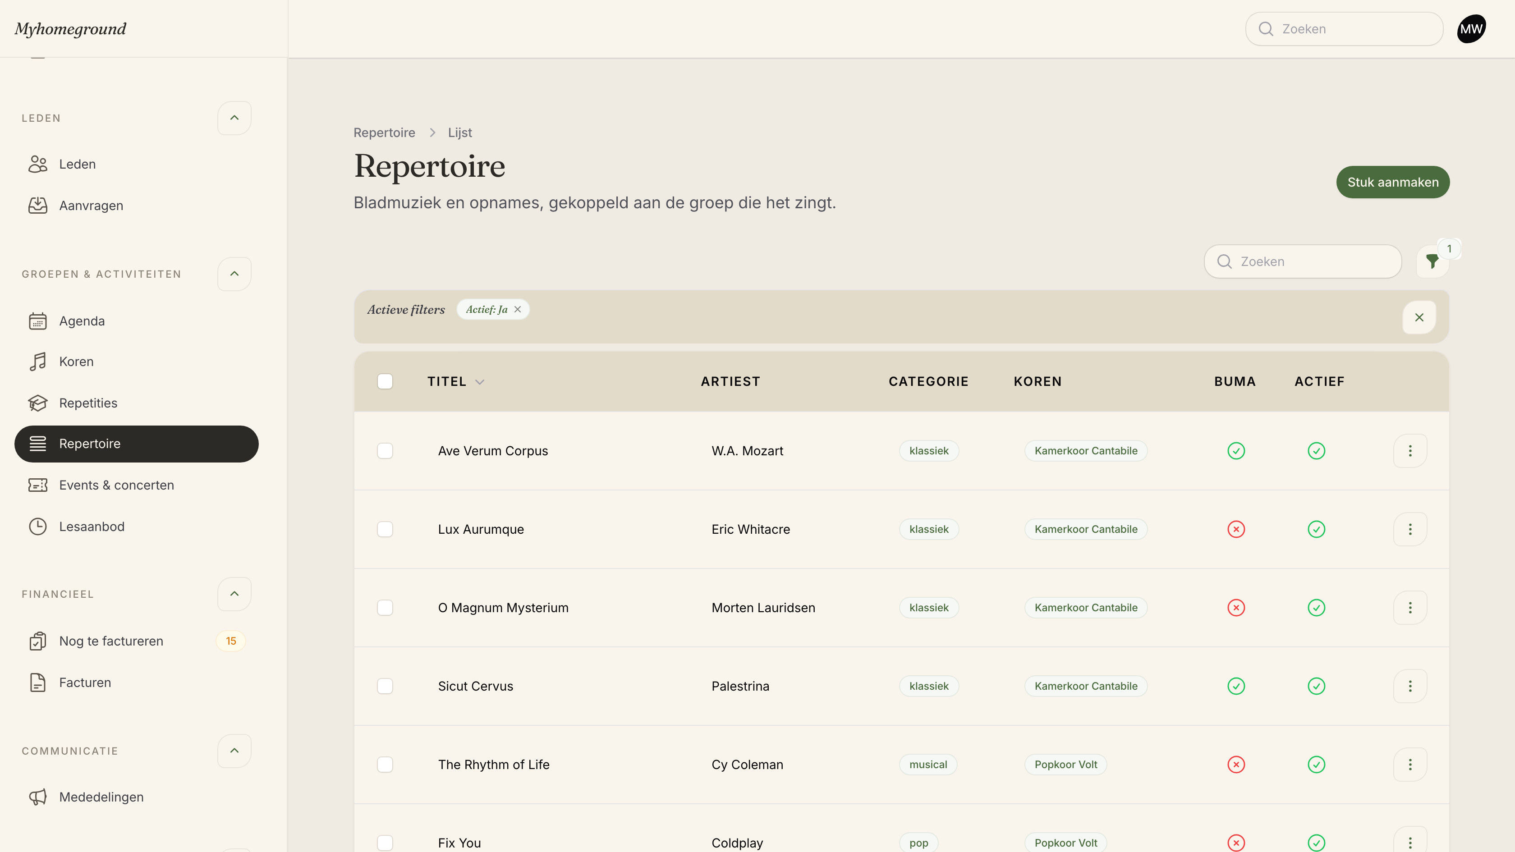Click the MW user avatar

click(x=1471, y=29)
